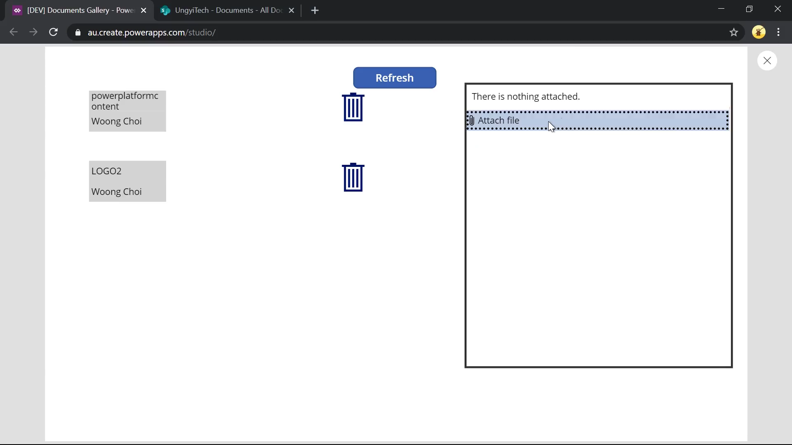This screenshot has width=792, height=445.
Task: Delete the powerplatformcontent document with trash icon
Action: point(353,108)
